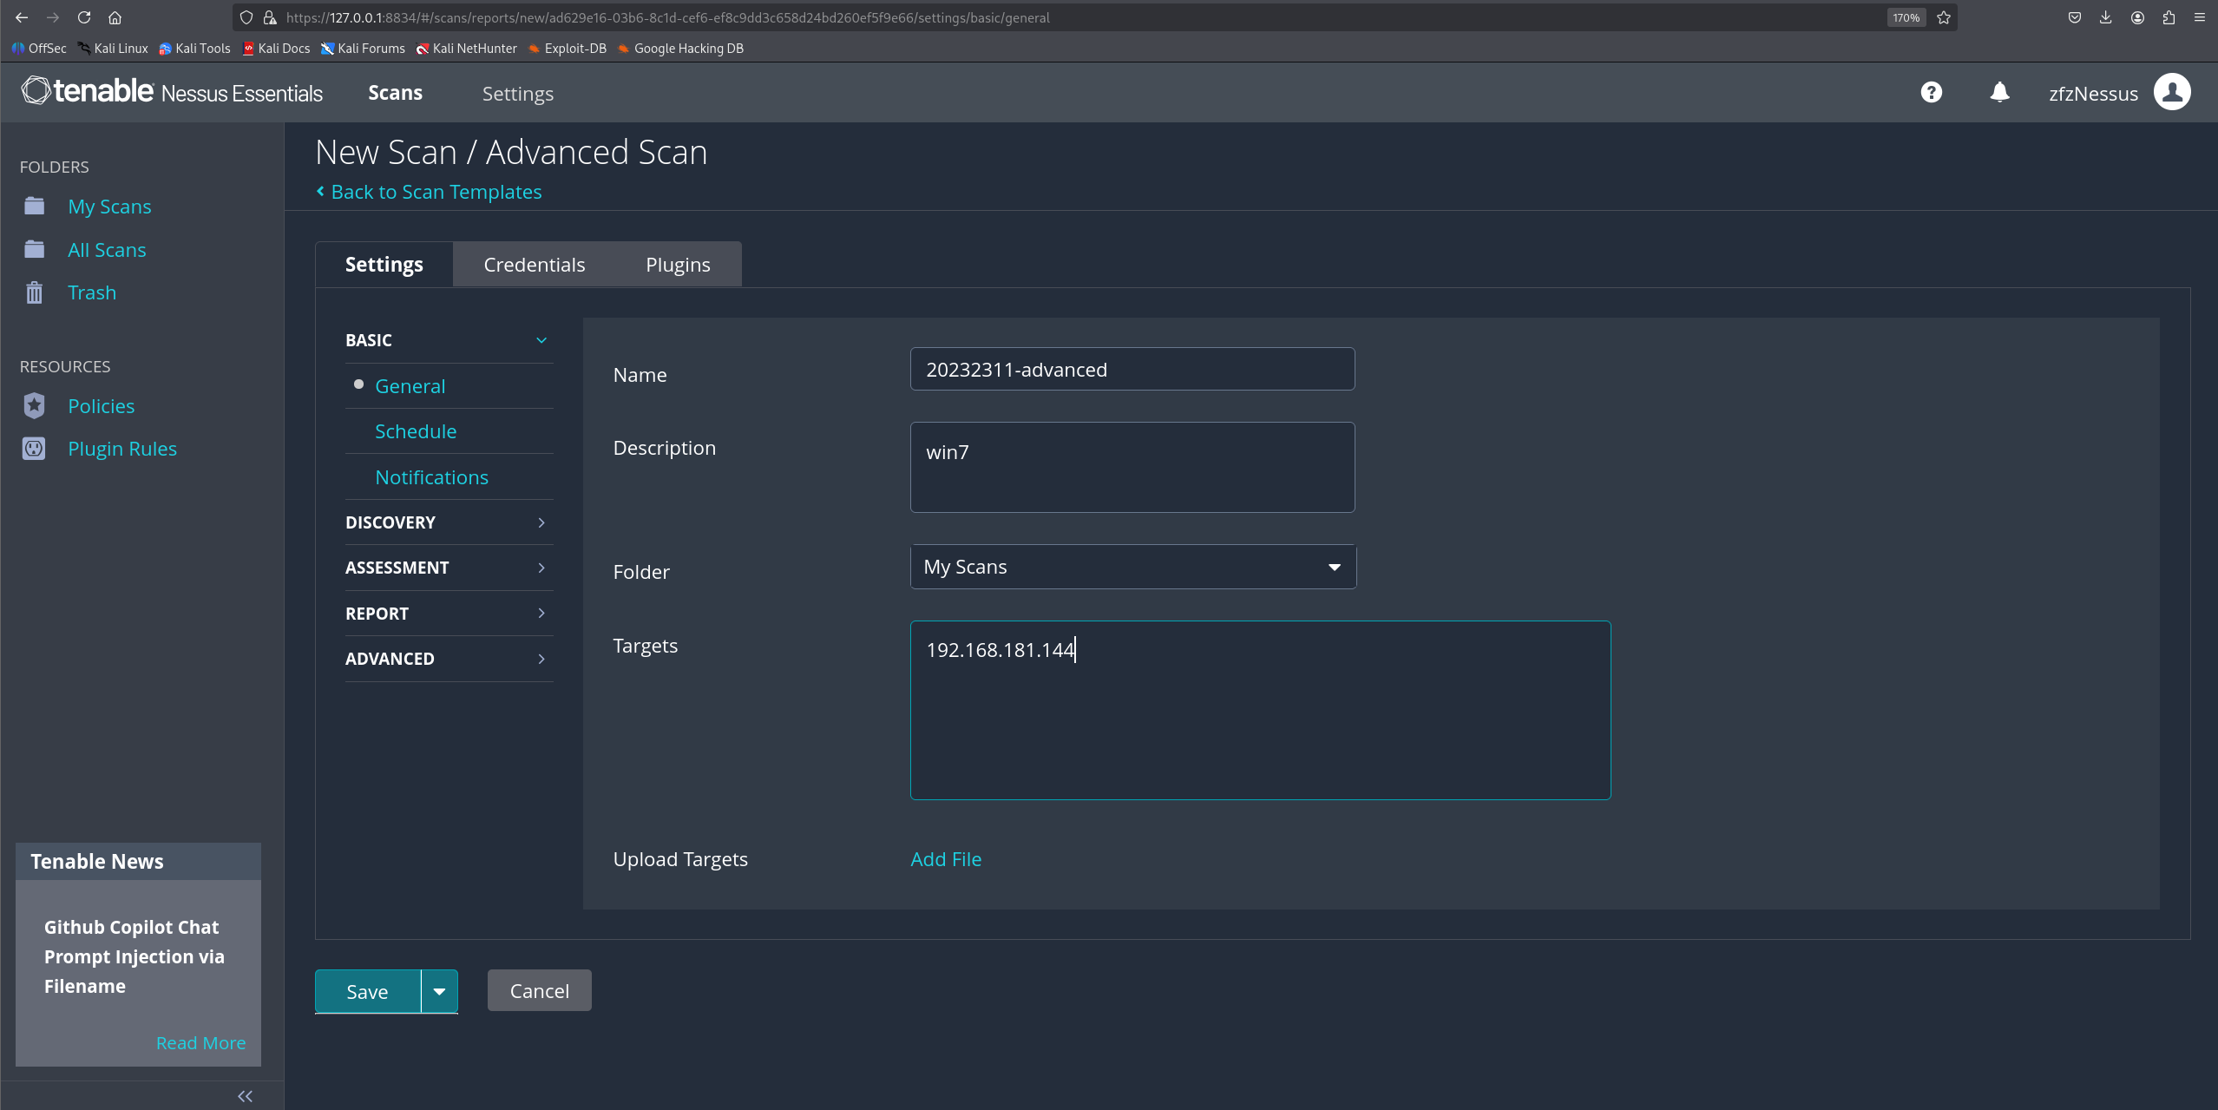Open the Folder dropdown showing My Scans
The width and height of the screenshot is (2218, 1110).
click(x=1132, y=567)
